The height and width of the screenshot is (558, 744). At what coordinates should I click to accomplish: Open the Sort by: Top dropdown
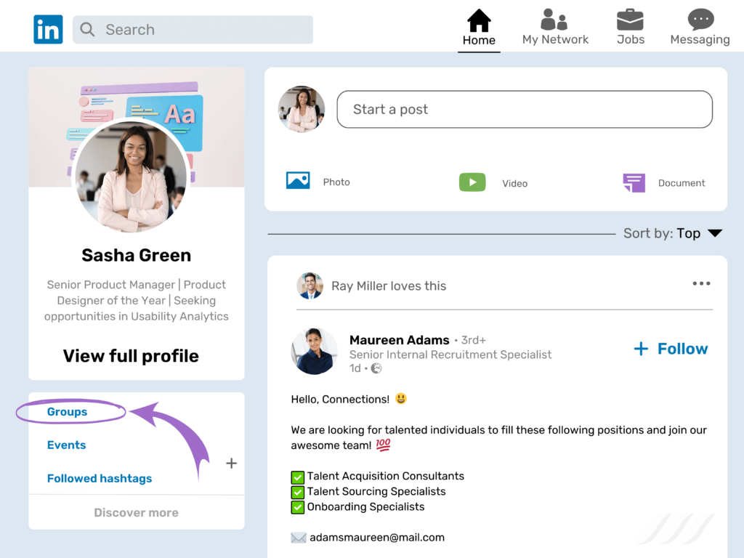673,233
